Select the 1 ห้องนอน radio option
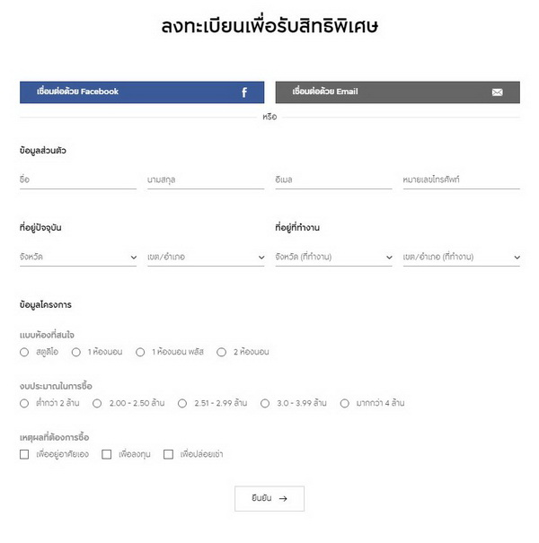Viewport: 539px width, 543px height. point(76,353)
